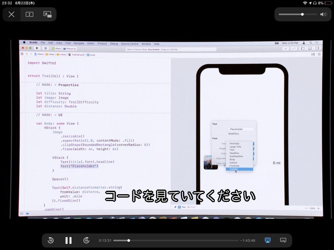The image size is (334, 250).
Task: Enter picture-in-picture mode
Action: tap(47, 14)
